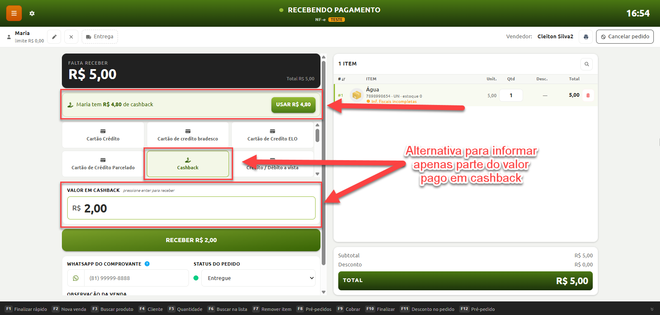Collapse the shortcut bar with the bottom-right chevron
660x315 pixels.
652,309
